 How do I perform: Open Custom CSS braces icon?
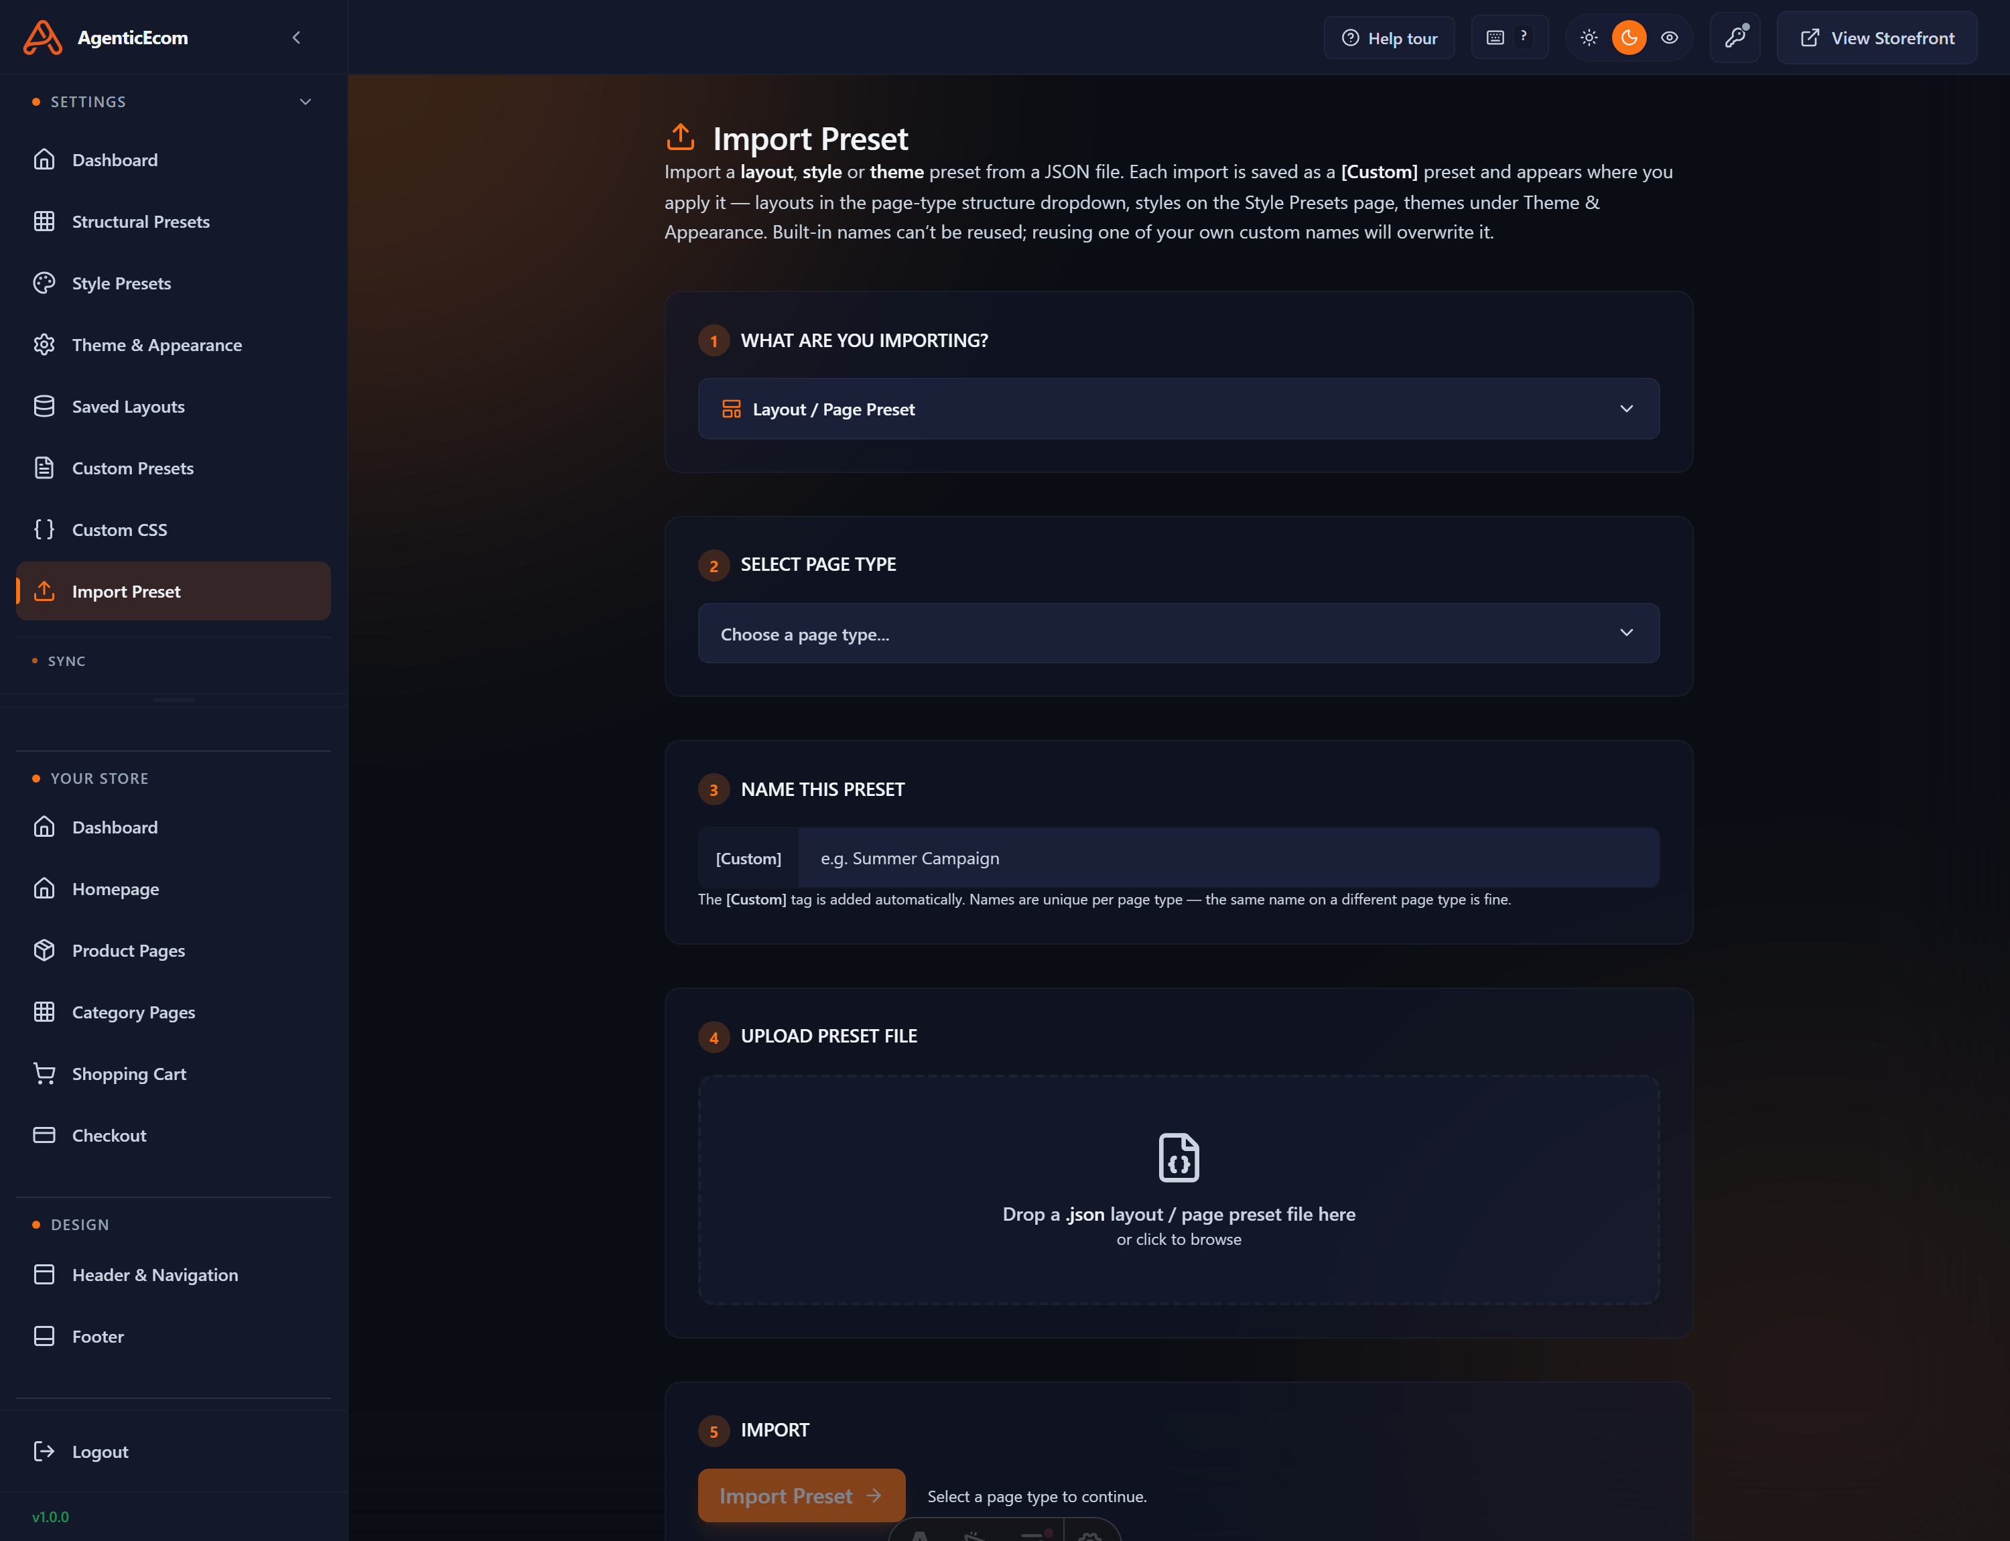click(x=44, y=529)
